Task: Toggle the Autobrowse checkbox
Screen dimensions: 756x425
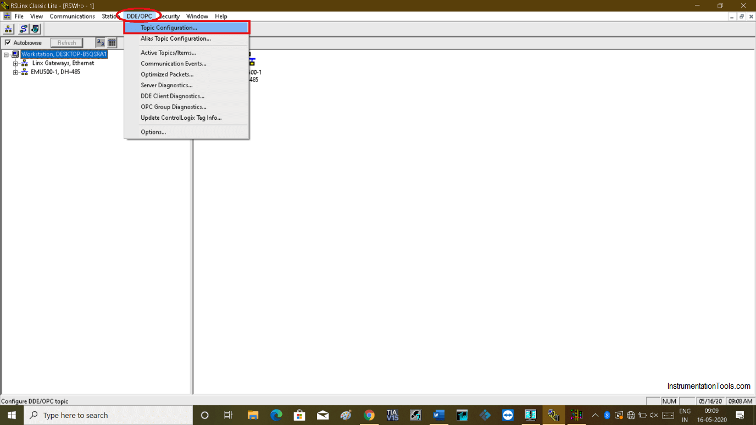Action: pyautogui.click(x=8, y=43)
